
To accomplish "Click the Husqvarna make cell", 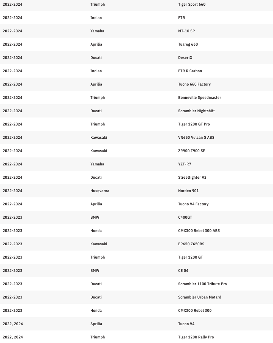I will [x=99, y=191].
